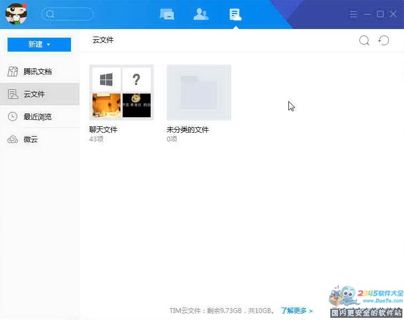Viewport: 404px width, 320px height.
Task: Maximize the TIM window
Action: point(380,14)
